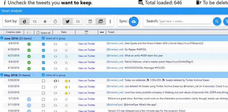Viewport: 228px width, 112px height.
Task: Click green check on Kate Spade row
Action: pyautogui.click(x=29, y=44)
